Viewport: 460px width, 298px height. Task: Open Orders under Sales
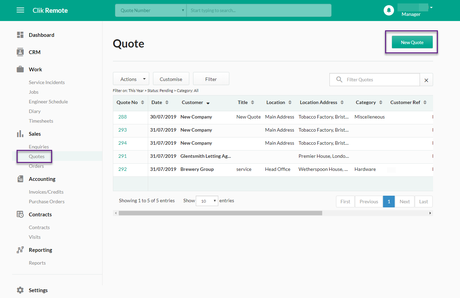[36, 166]
